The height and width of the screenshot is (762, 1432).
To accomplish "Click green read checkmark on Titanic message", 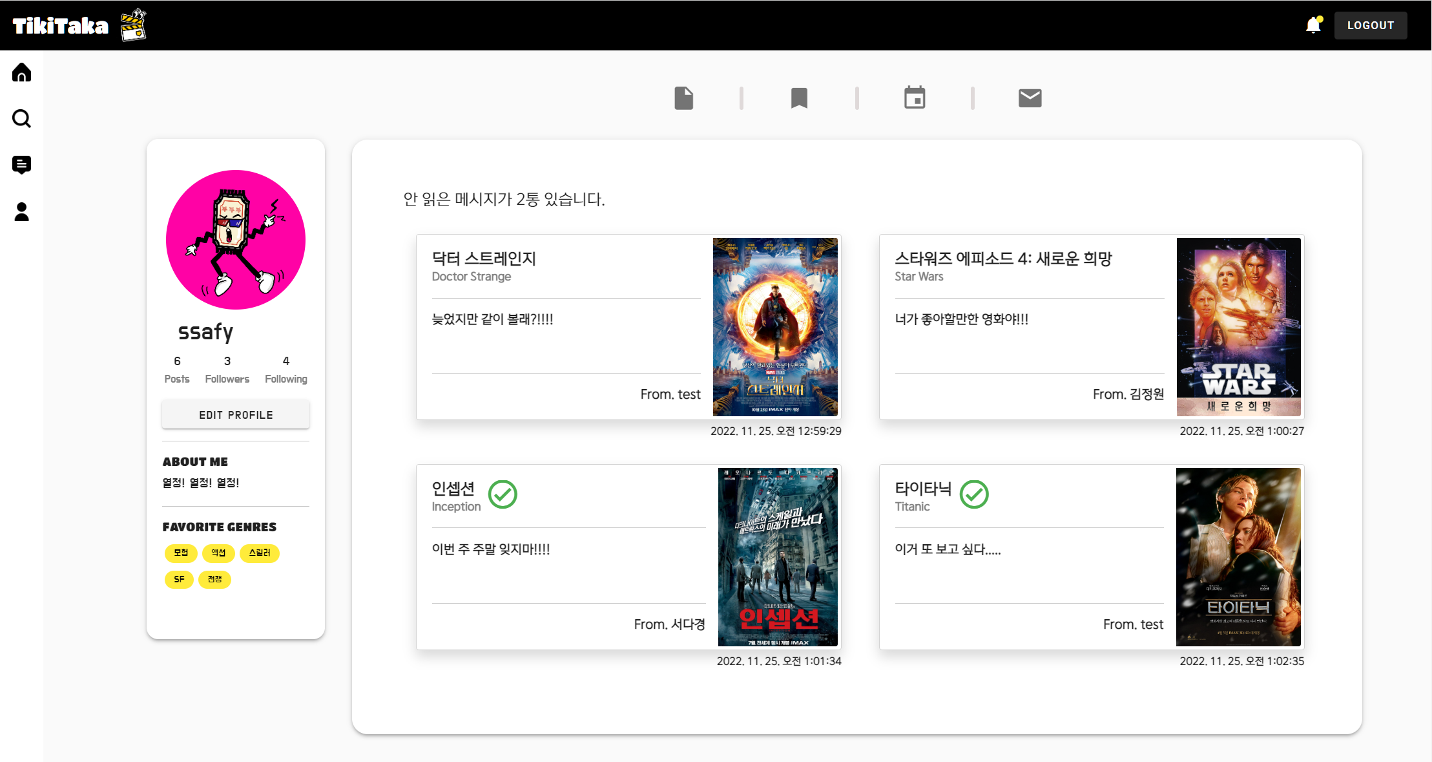I will click(x=974, y=494).
